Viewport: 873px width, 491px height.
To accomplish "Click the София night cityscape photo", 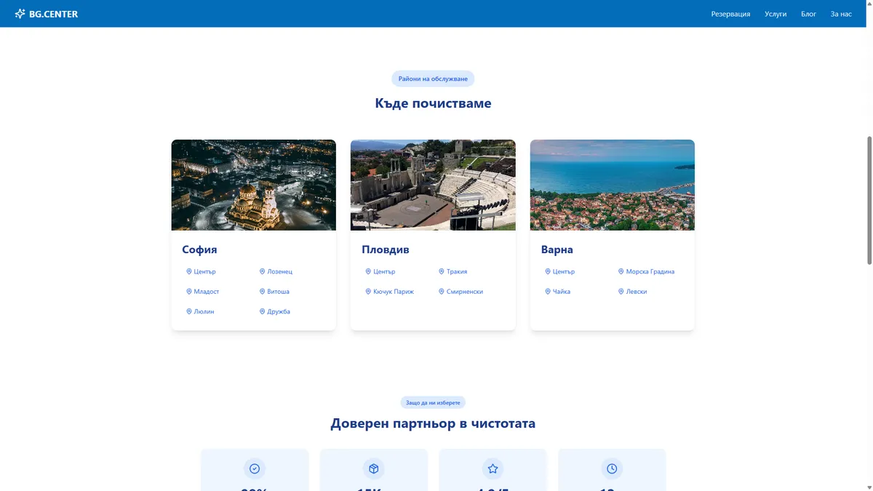I will click(253, 184).
